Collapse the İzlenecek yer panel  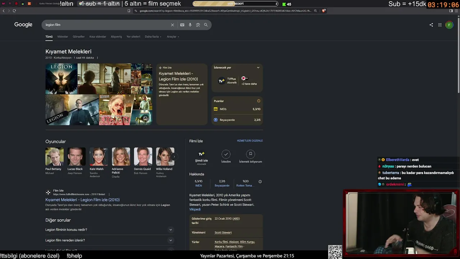(x=258, y=68)
